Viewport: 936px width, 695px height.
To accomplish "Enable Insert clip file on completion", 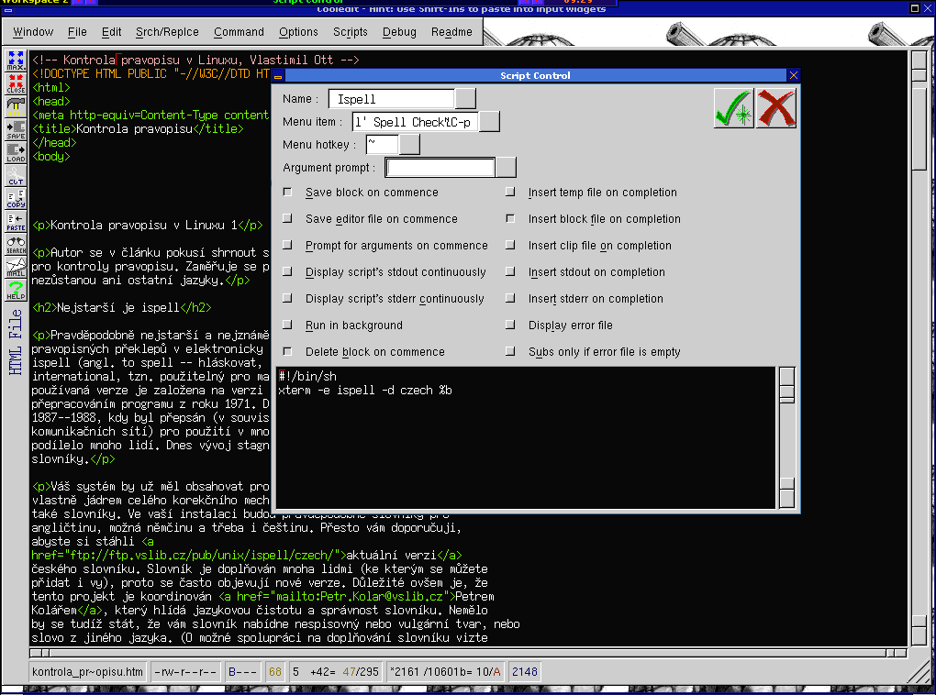I will coord(510,245).
